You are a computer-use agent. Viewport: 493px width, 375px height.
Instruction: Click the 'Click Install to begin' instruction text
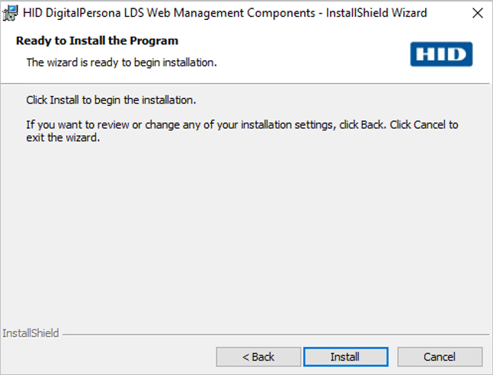pos(111,100)
